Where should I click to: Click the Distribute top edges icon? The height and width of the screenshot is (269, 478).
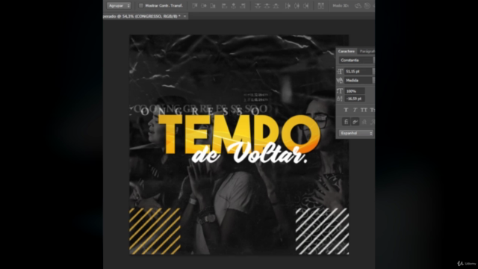tap(258, 6)
